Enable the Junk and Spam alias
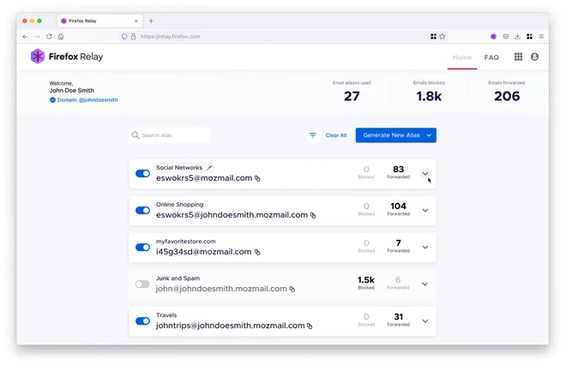Viewport: 566px width, 365px height. click(142, 284)
